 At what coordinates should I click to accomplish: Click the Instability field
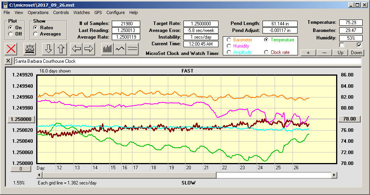pos(201,37)
